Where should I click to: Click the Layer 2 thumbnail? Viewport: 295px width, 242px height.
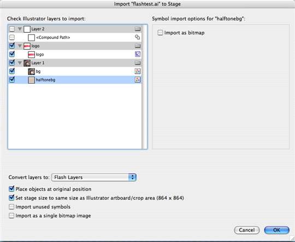tap(27, 29)
